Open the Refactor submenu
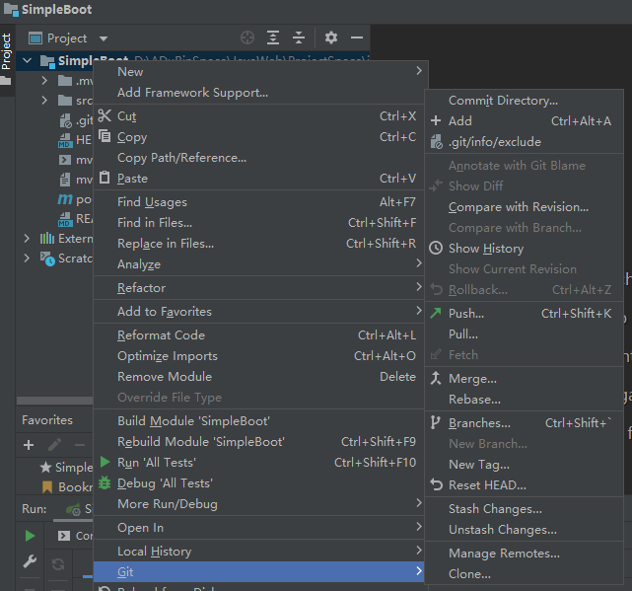Viewport: 632px width, 591px height. pyautogui.click(x=258, y=288)
